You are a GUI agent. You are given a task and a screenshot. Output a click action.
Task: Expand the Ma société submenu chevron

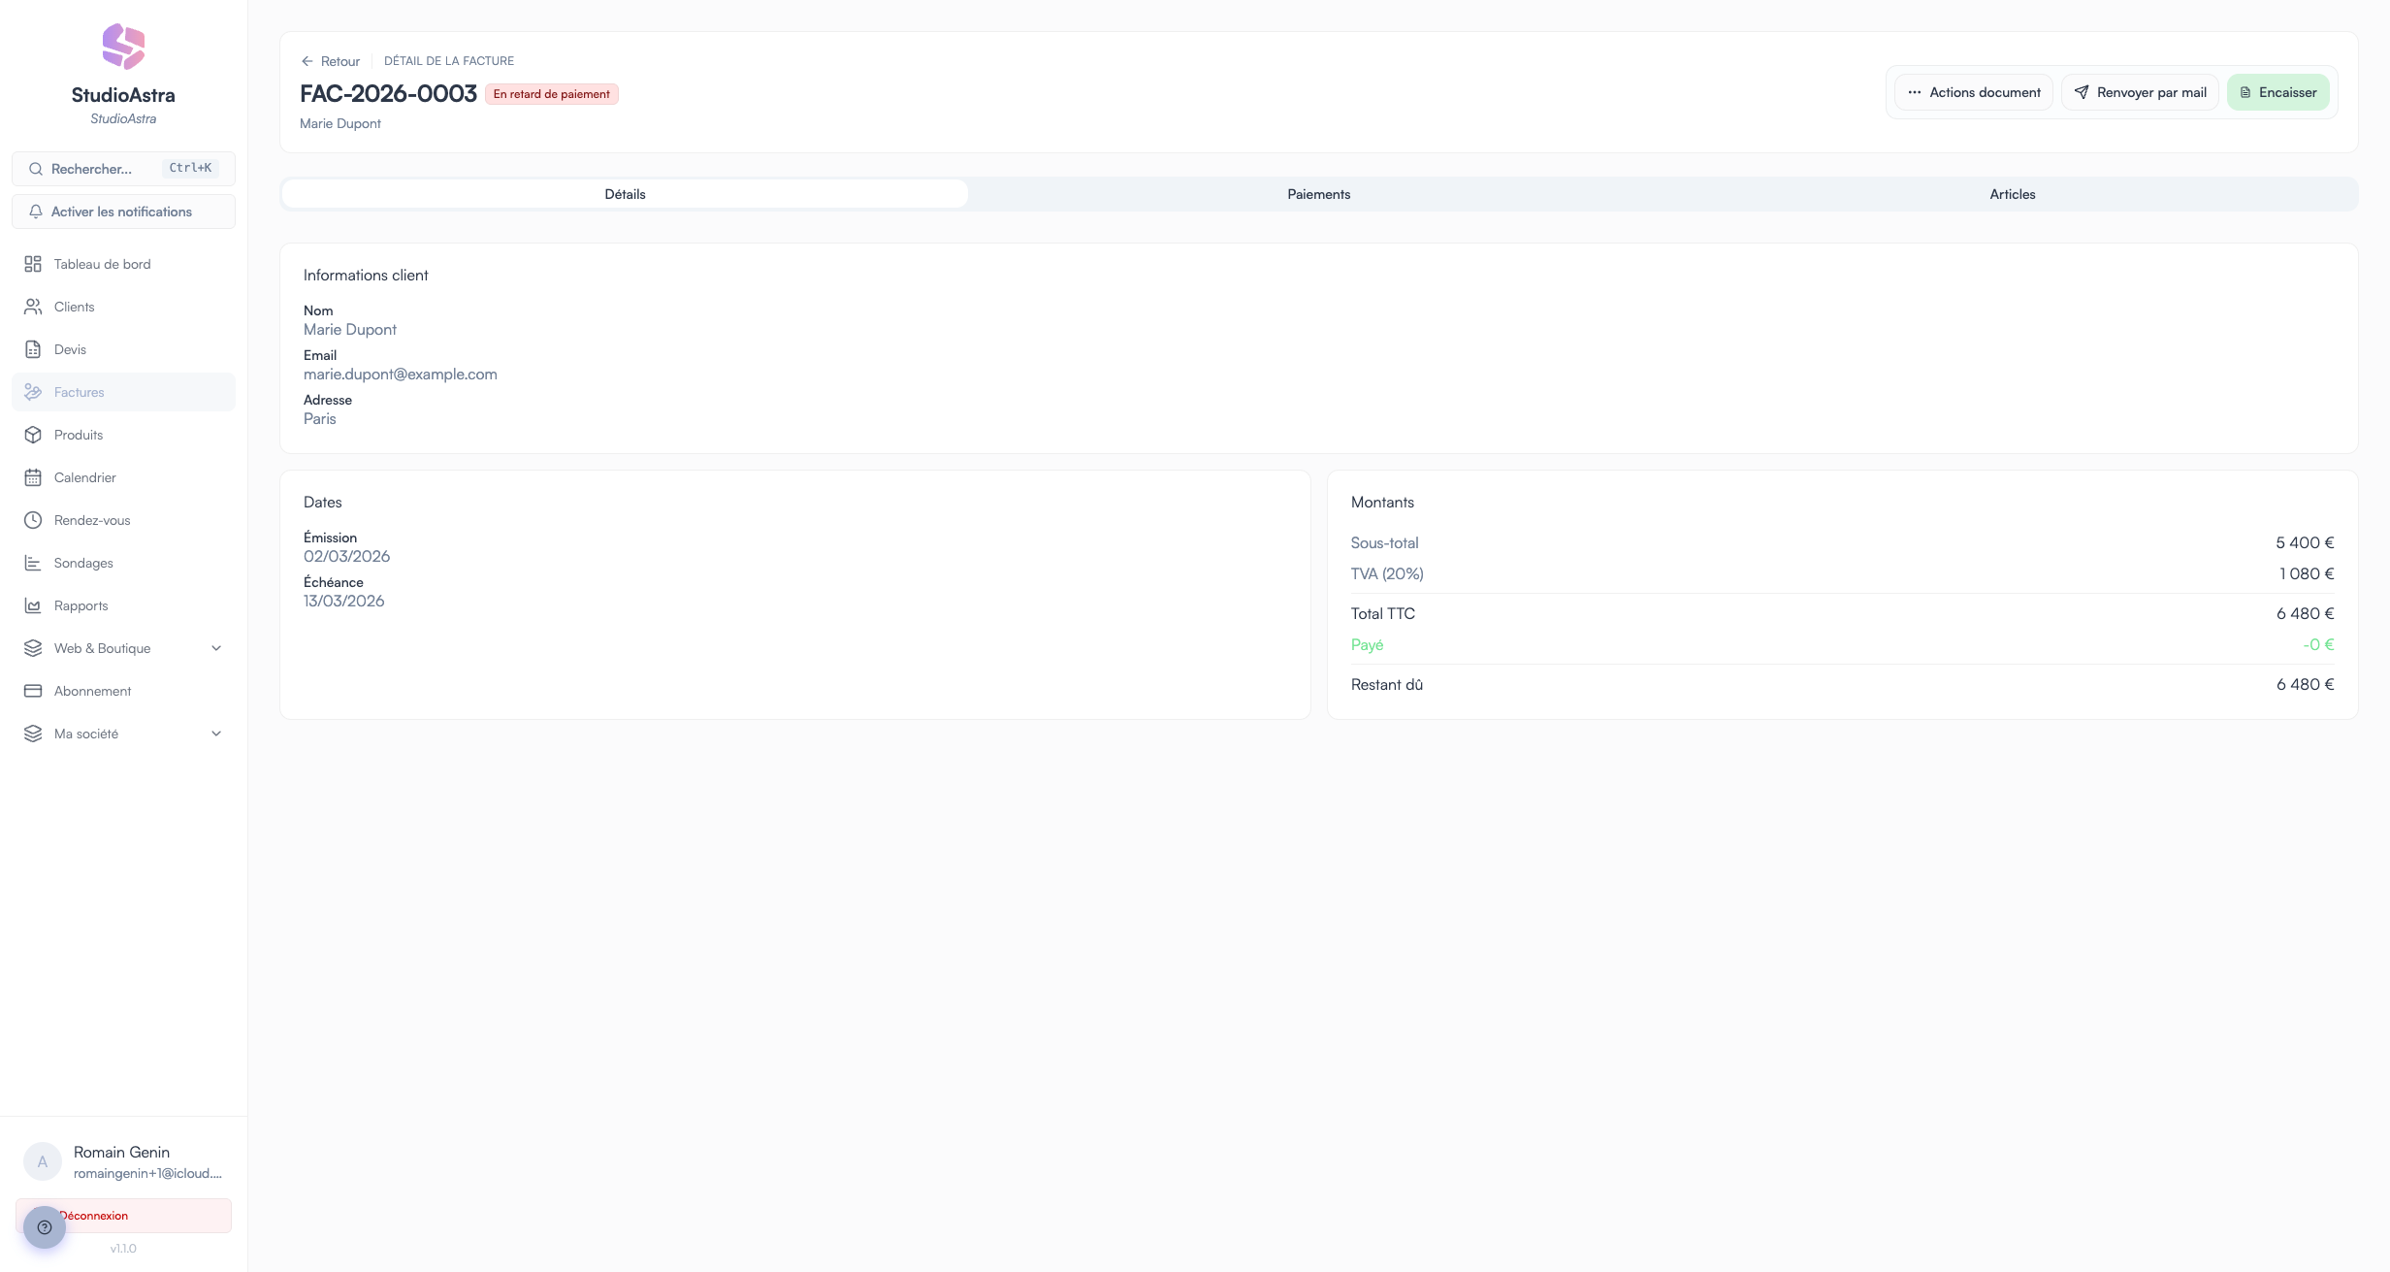(216, 734)
